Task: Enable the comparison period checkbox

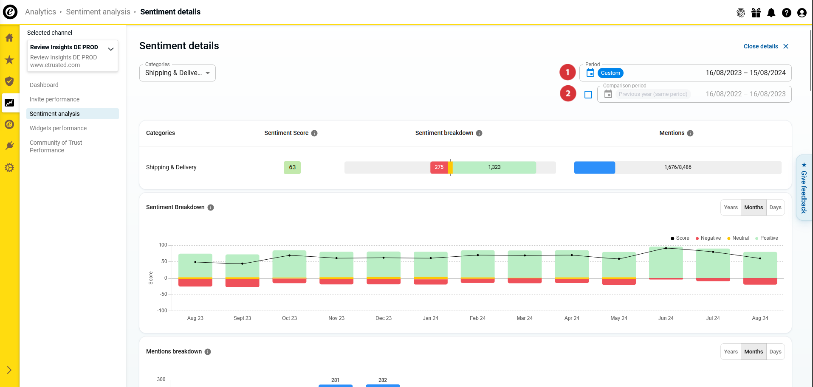Action: [x=588, y=95]
